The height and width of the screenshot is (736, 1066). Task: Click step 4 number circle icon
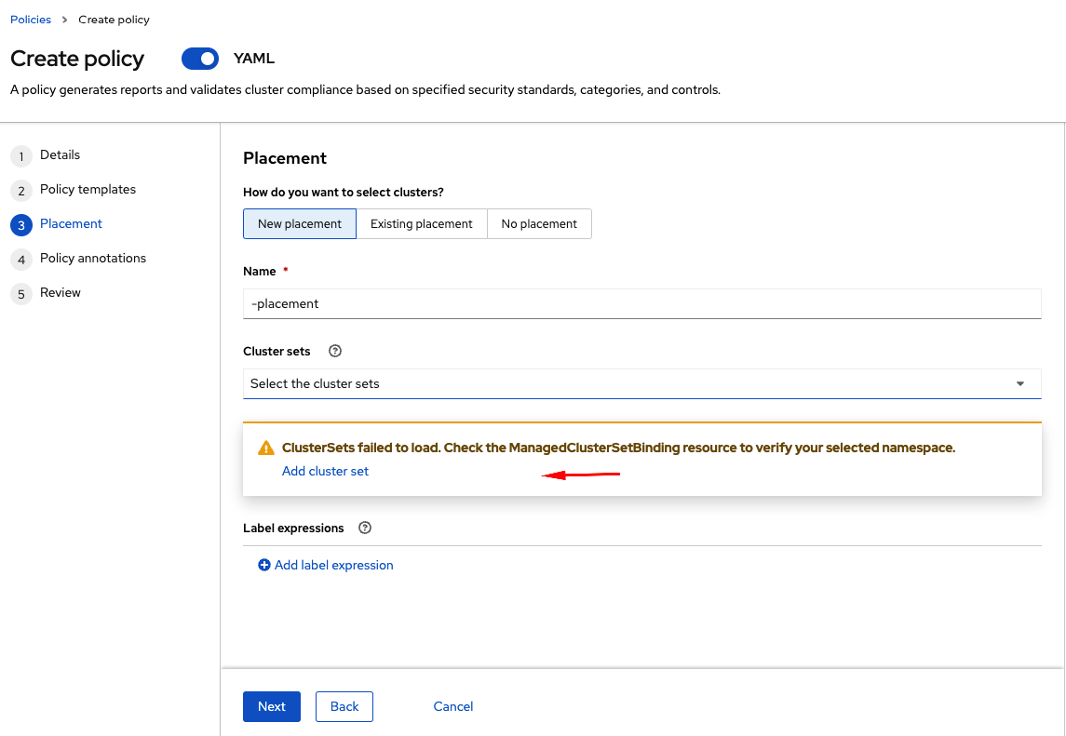[x=21, y=260]
